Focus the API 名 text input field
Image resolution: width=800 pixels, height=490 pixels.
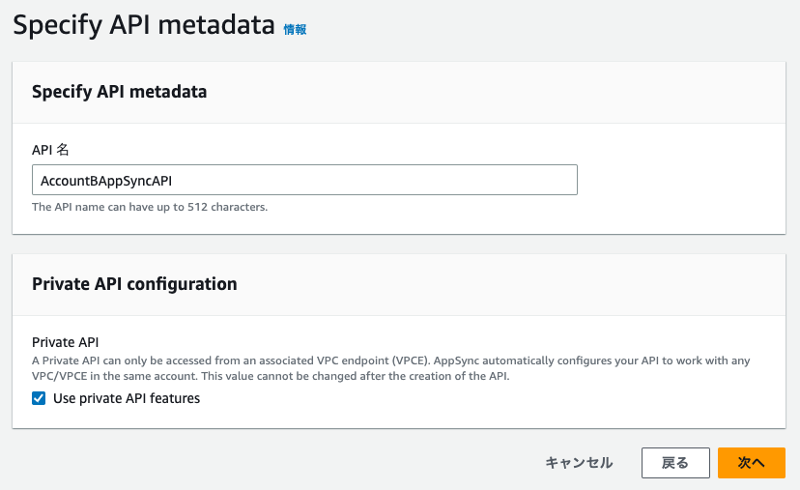pyautogui.click(x=304, y=180)
